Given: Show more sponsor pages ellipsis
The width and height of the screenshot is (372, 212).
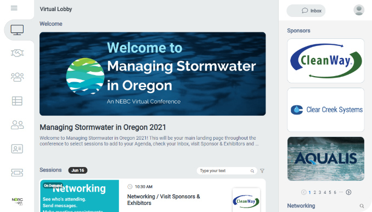Looking at the screenshot, I should 341,192.
